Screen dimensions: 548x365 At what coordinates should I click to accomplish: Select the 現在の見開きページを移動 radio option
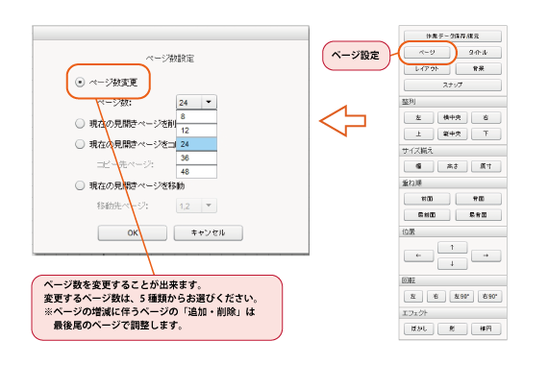coord(80,185)
